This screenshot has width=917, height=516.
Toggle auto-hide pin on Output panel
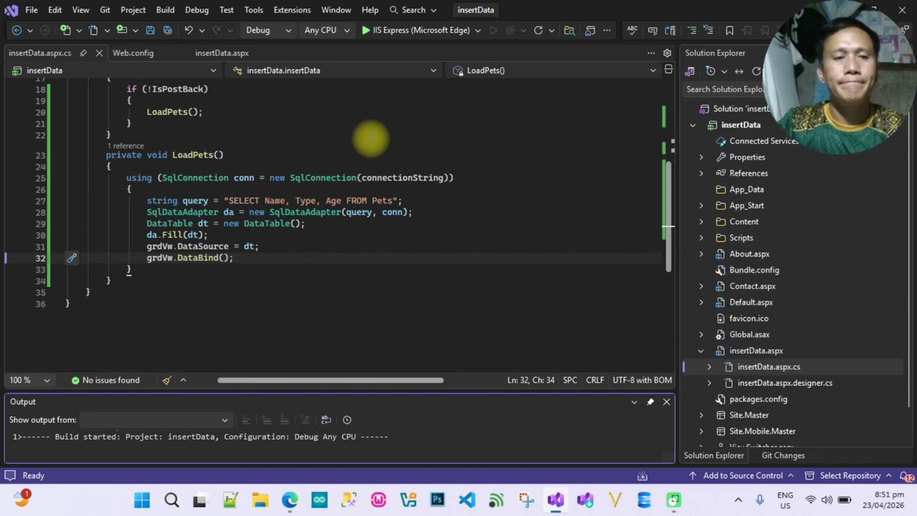point(650,402)
